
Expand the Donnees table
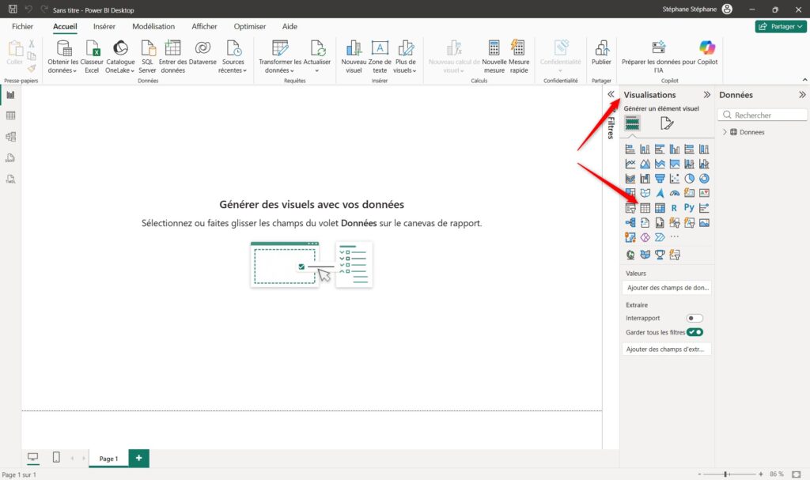pyautogui.click(x=725, y=132)
